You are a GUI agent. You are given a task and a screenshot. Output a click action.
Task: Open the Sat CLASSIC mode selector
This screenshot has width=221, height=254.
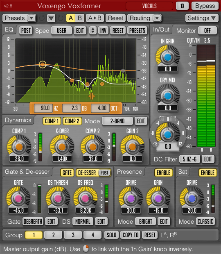(205, 222)
